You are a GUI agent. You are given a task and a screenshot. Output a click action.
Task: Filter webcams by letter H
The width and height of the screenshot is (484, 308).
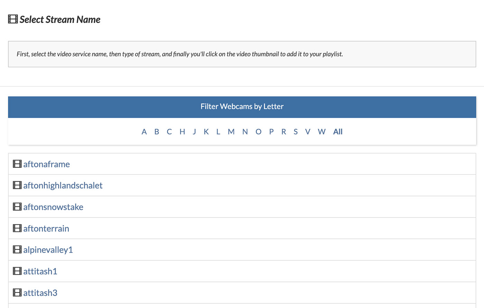pyautogui.click(x=182, y=132)
